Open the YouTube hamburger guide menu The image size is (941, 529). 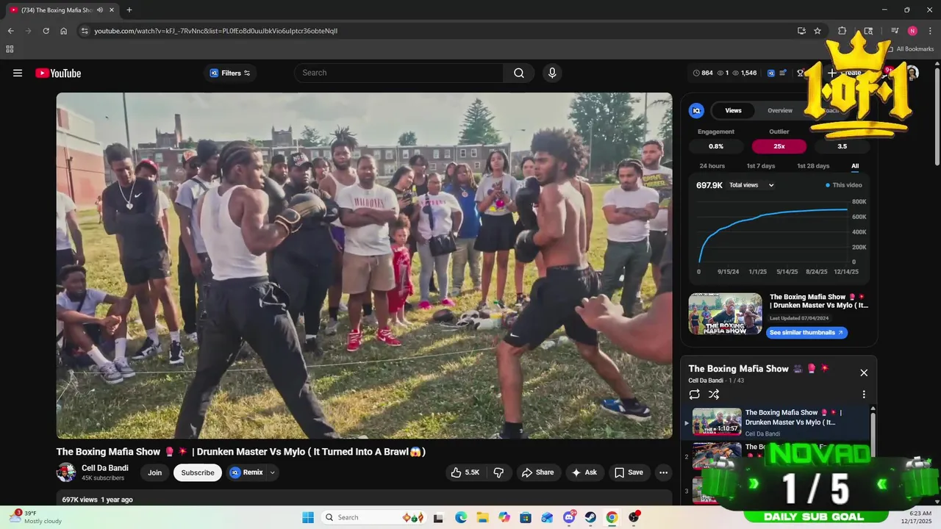coord(18,73)
